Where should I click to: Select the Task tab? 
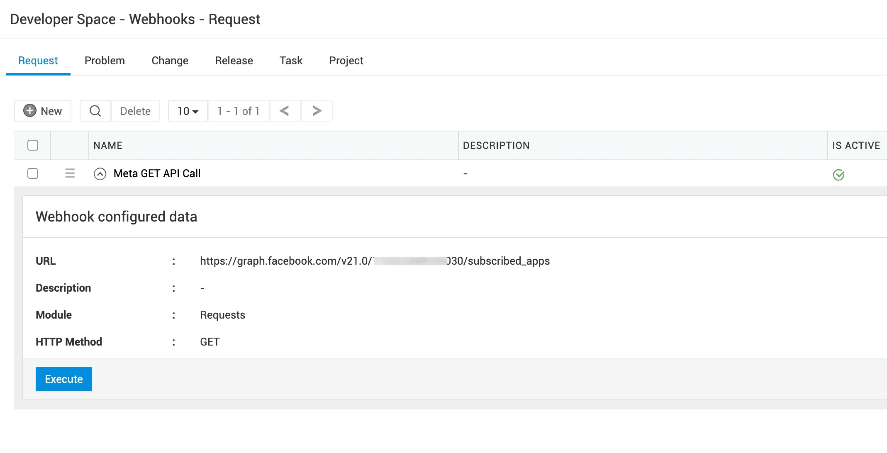[x=291, y=61]
